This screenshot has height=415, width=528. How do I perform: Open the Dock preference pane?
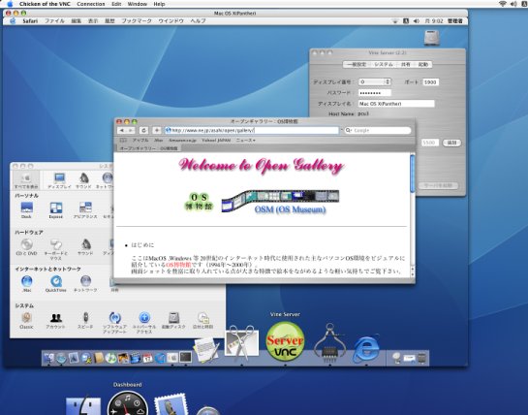click(x=26, y=208)
